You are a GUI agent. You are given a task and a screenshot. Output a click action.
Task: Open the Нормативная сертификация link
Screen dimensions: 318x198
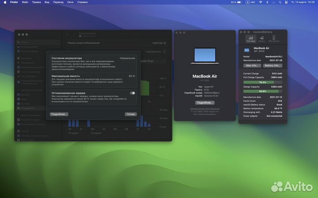[205, 109]
